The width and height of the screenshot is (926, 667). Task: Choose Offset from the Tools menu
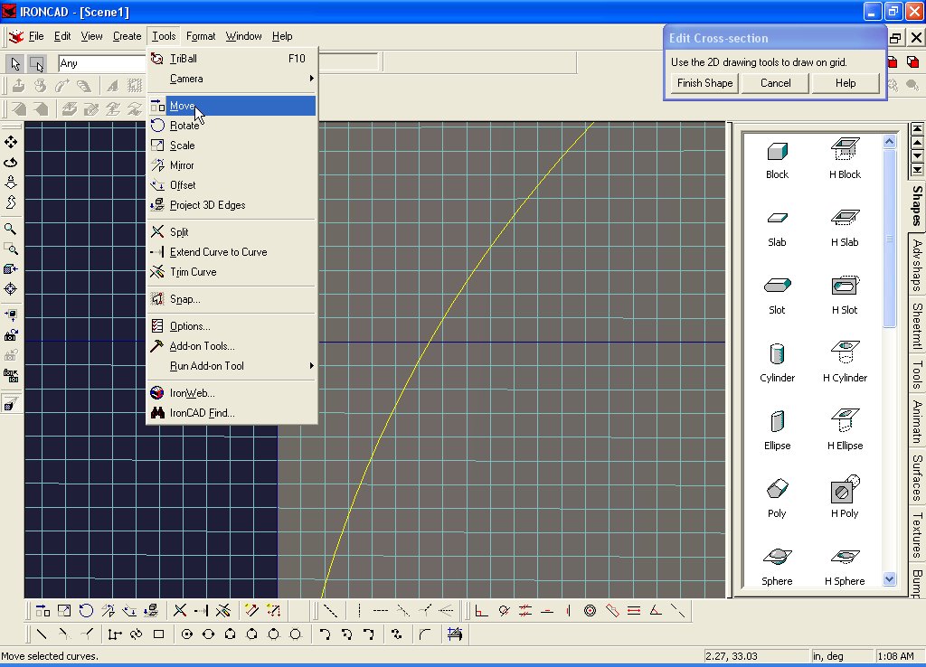point(231,185)
